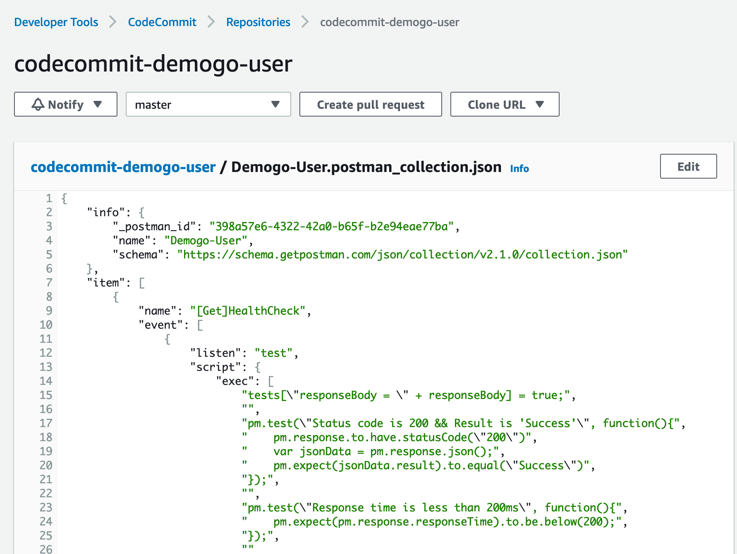Select the Demogo-User.postman_collection.json file name text
Image resolution: width=737 pixels, height=554 pixels.
pos(366,167)
